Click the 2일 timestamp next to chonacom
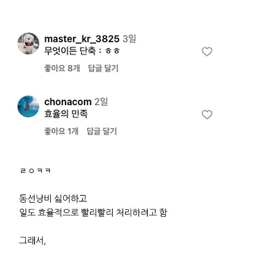The height and width of the screenshot is (274, 274). pos(101,102)
